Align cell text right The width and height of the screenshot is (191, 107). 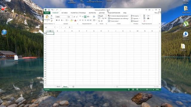point(85,20)
